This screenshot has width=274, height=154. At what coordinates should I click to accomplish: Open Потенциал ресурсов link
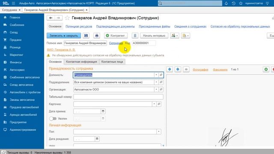pos(79,27)
